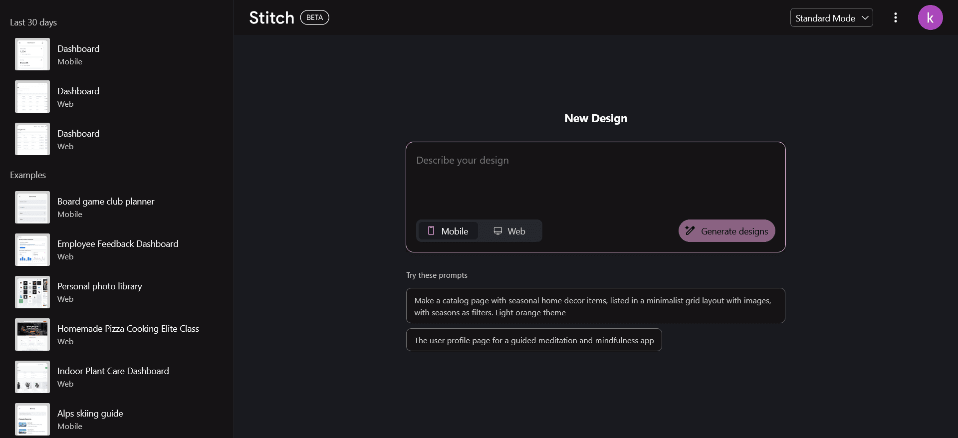Open the three-dot more options menu

[896, 18]
